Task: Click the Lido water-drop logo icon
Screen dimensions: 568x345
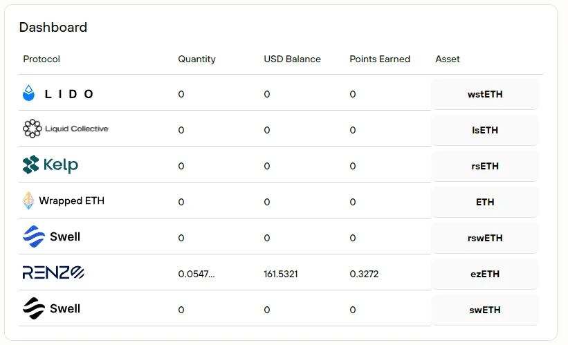Action: pyautogui.click(x=28, y=93)
